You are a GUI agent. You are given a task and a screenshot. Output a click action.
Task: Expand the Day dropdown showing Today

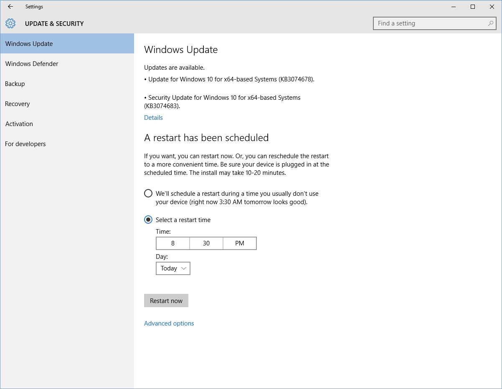173,268
